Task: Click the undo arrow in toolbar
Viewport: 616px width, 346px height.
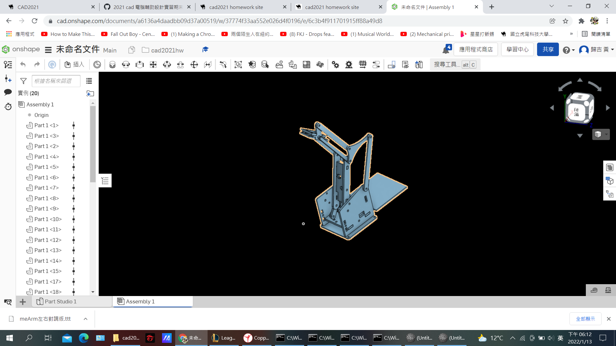Action: pyautogui.click(x=23, y=65)
